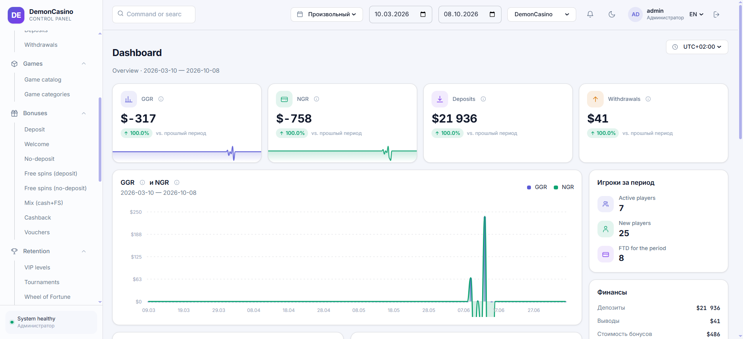Click the info icon beside the GGR chart title
The height and width of the screenshot is (339, 743).
142,182
